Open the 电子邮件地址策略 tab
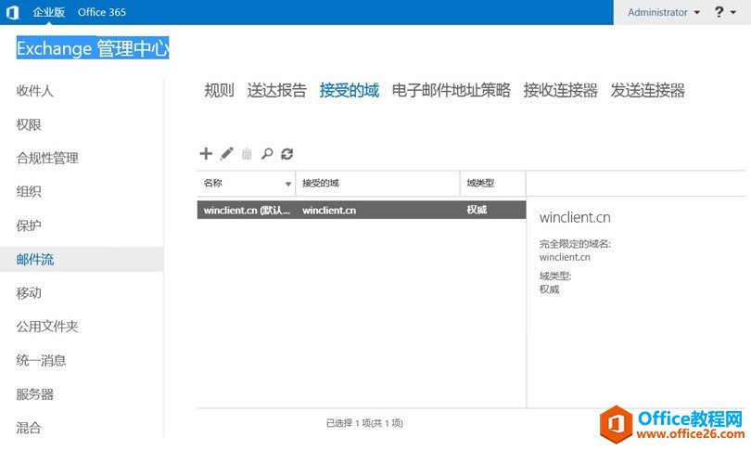Image resolution: width=751 pixels, height=450 pixels. point(452,90)
